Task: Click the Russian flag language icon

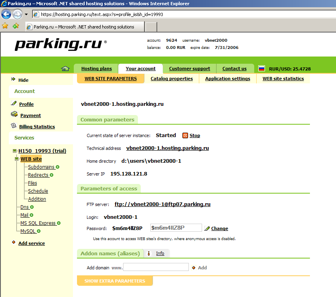Action: (x=261, y=69)
